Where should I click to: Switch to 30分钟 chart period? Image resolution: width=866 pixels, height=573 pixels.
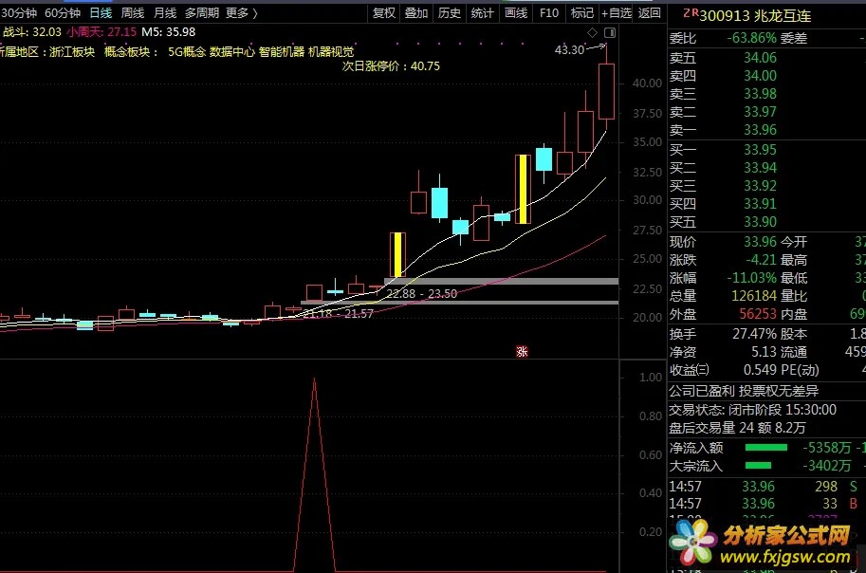click(19, 12)
